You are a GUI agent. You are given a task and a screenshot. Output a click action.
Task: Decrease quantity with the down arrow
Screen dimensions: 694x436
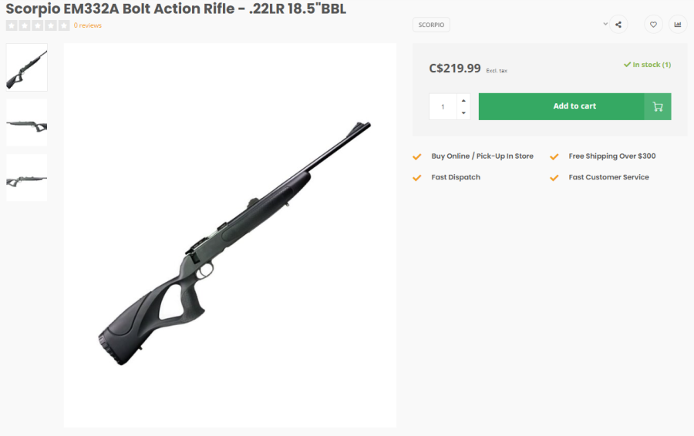pyautogui.click(x=463, y=113)
